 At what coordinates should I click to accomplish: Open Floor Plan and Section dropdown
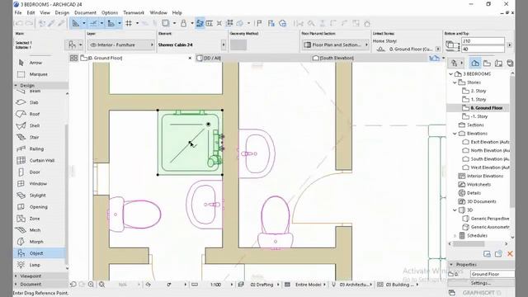pyautogui.click(x=336, y=45)
